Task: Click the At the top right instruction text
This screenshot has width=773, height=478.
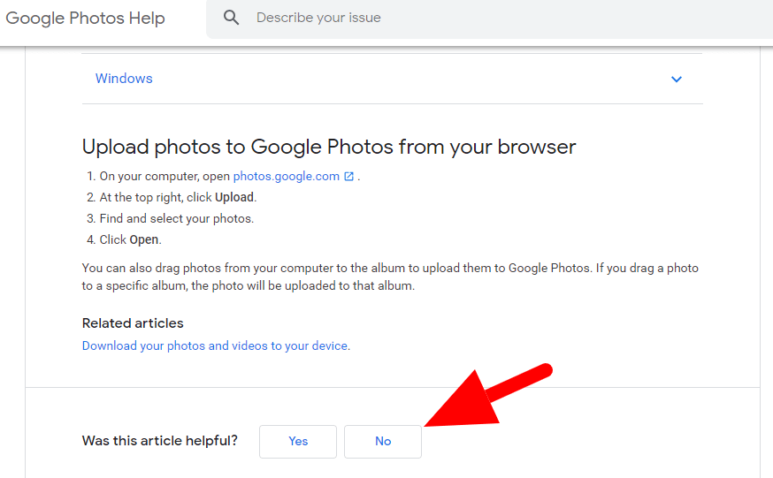Action: 156,197
